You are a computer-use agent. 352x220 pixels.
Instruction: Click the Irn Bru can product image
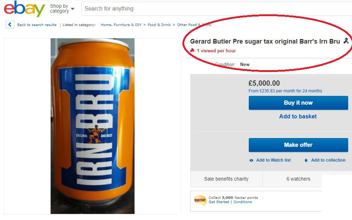click(93, 126)
